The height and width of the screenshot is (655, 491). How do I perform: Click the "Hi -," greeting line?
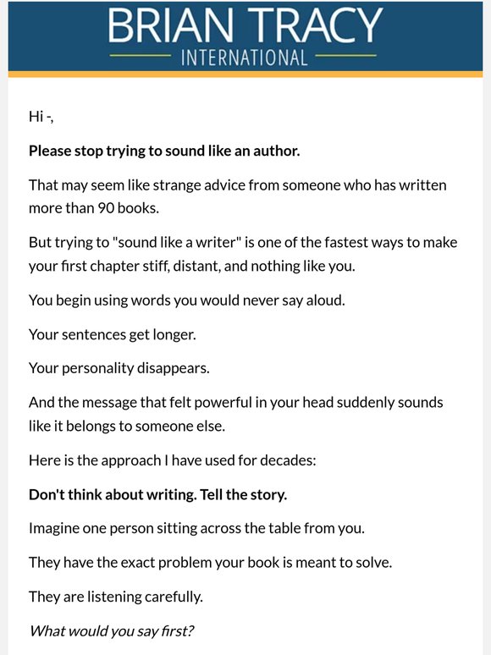tap(41, 117)
